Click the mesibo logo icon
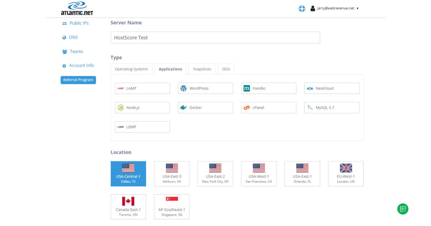This screenshot has height=226, width=431. point(247,88)
